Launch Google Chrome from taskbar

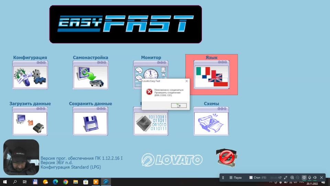pyautogui.click(x=65, y=182)
